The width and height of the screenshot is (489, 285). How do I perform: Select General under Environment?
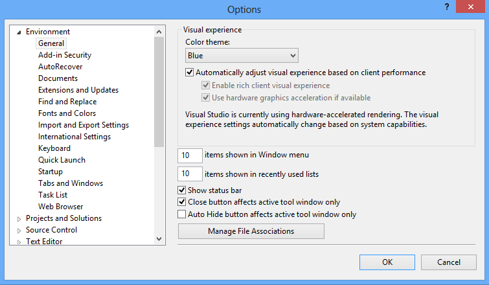(x=51, y=43)
